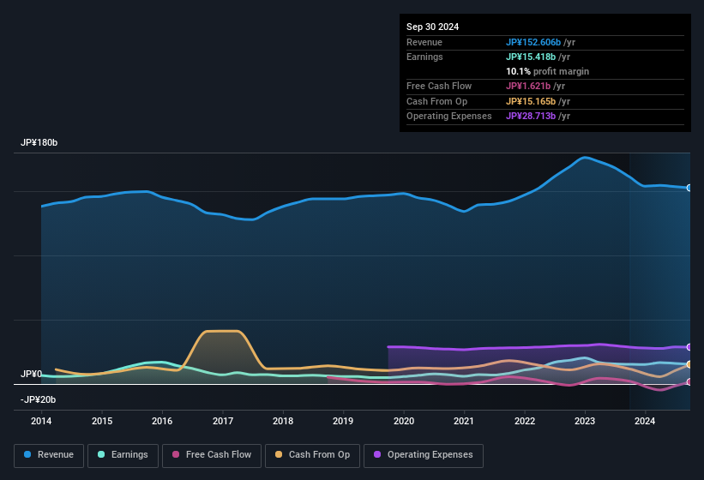Click the Sep 30 2024 tooltip header
This screenshot has width=704, height=480.
pos(433,27)
